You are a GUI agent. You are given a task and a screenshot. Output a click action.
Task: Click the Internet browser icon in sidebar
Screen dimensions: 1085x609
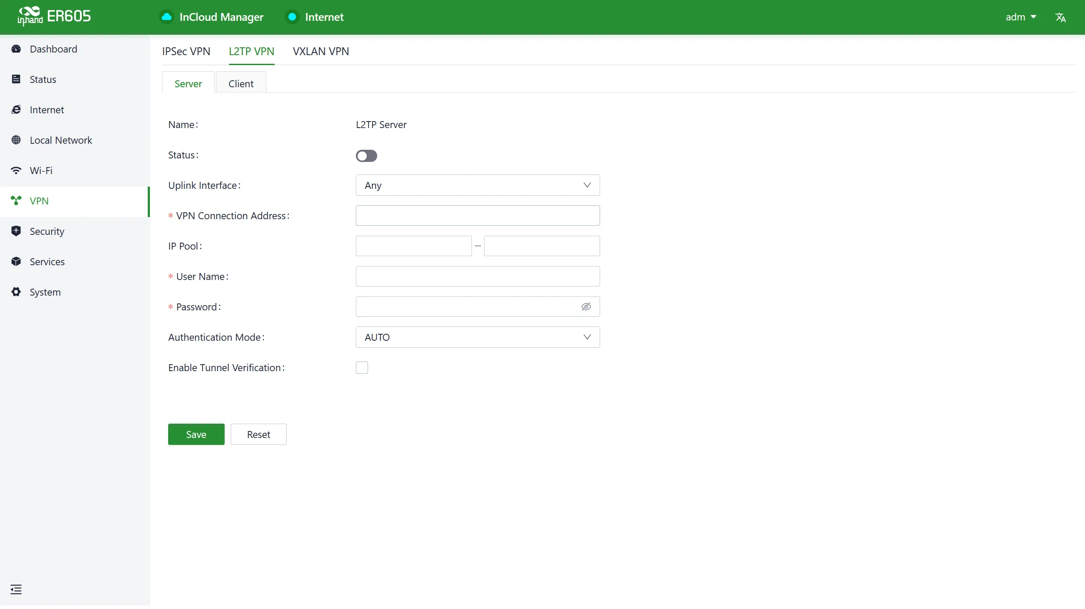[16, 109]
